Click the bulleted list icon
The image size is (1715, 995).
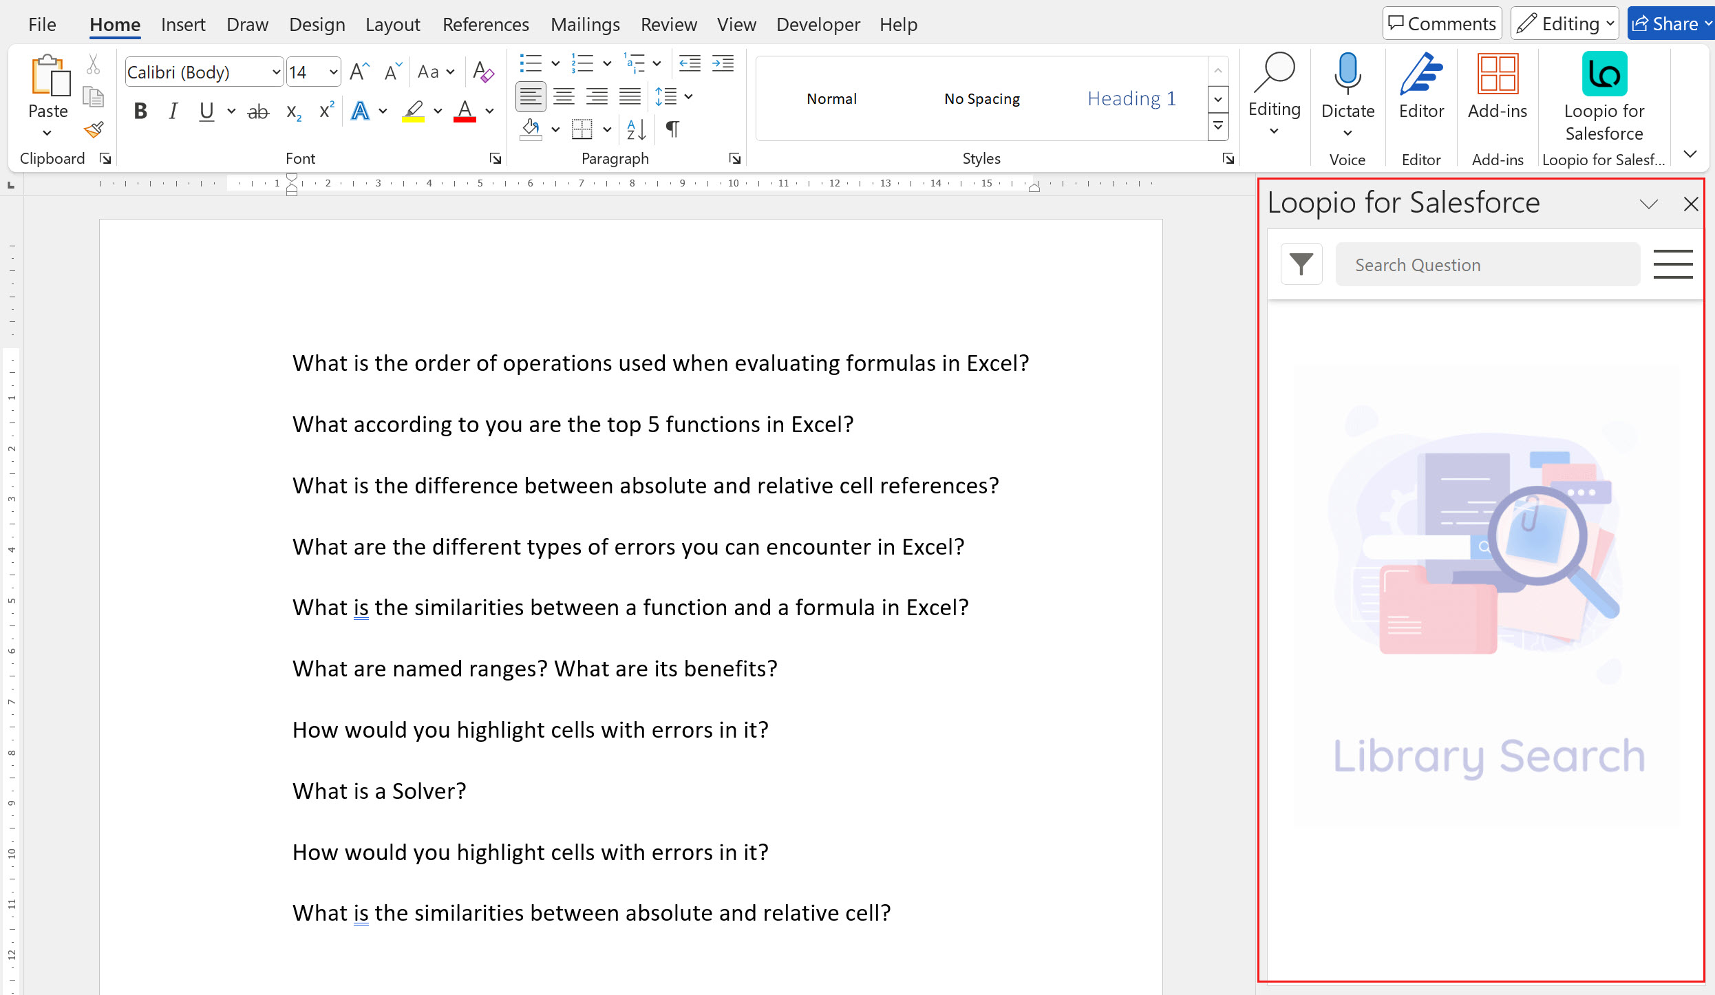point(531,63)
